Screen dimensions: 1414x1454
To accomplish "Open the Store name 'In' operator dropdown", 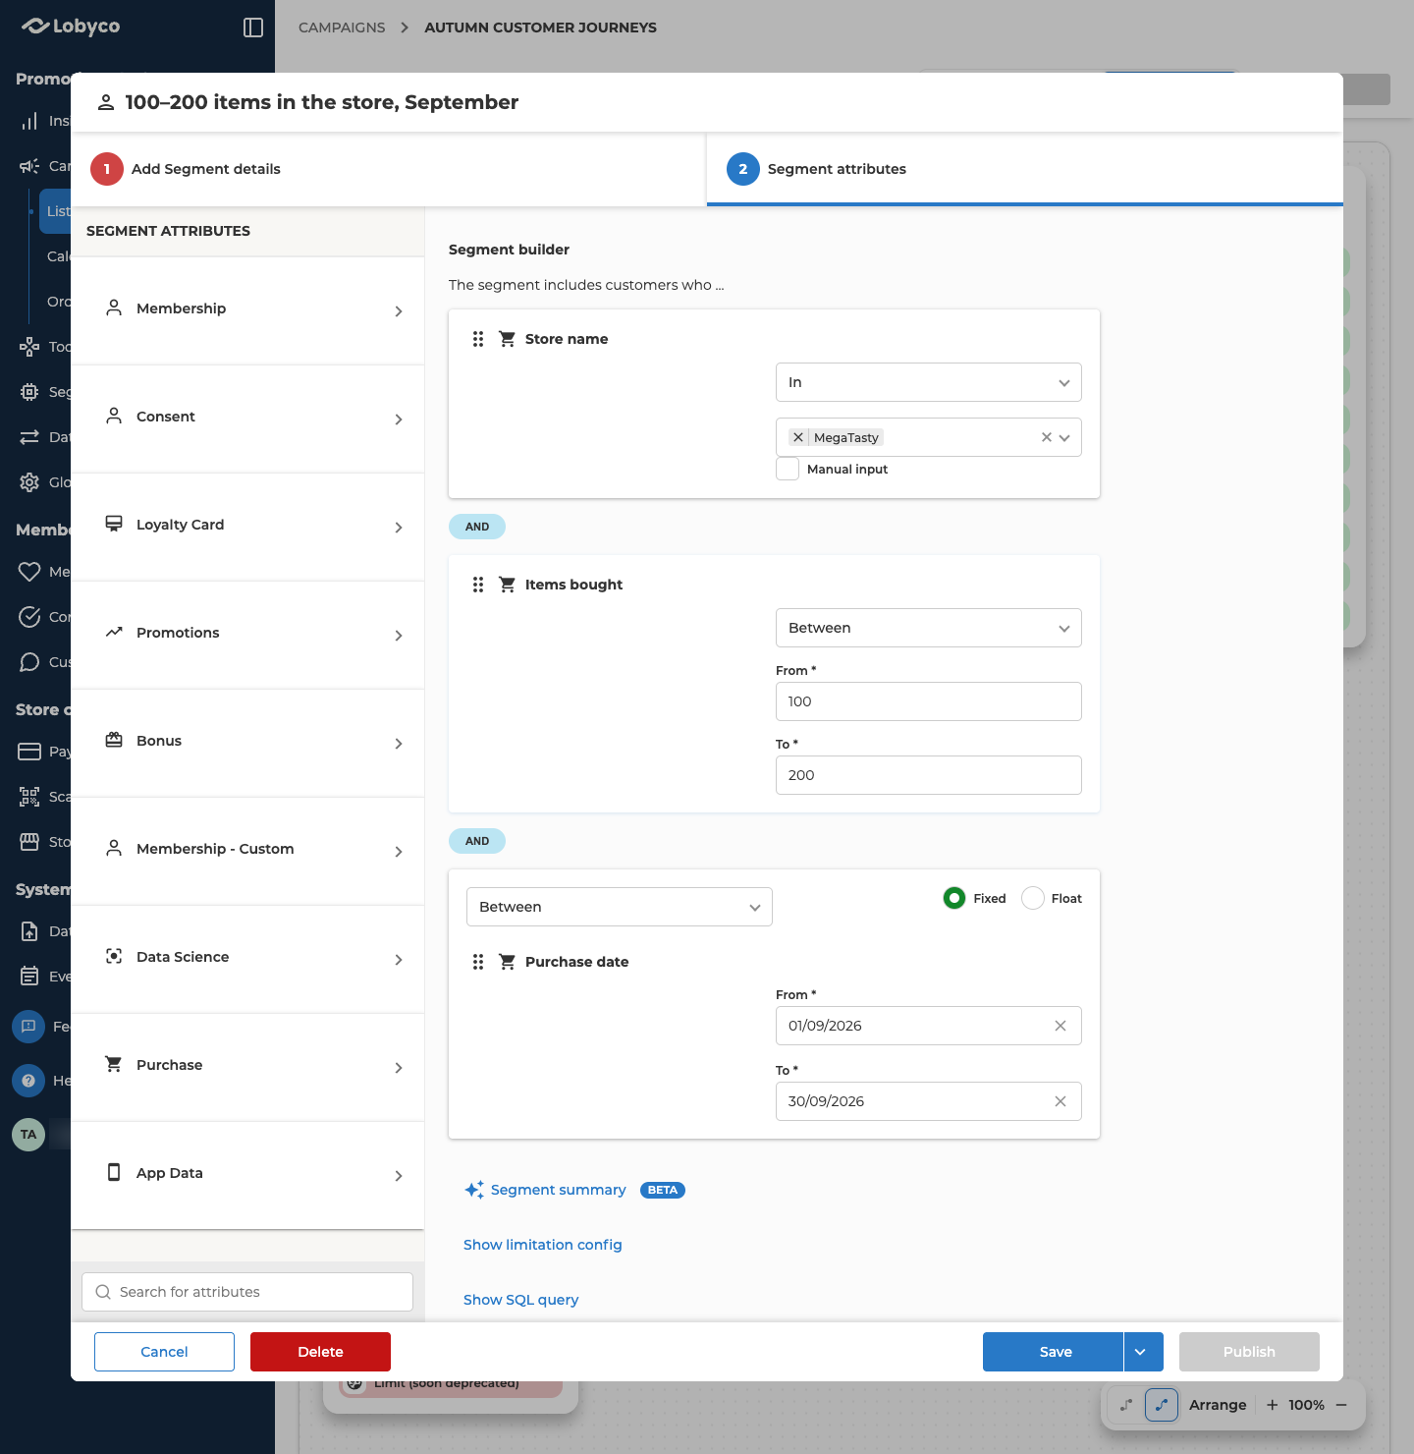I will (929, 382).
